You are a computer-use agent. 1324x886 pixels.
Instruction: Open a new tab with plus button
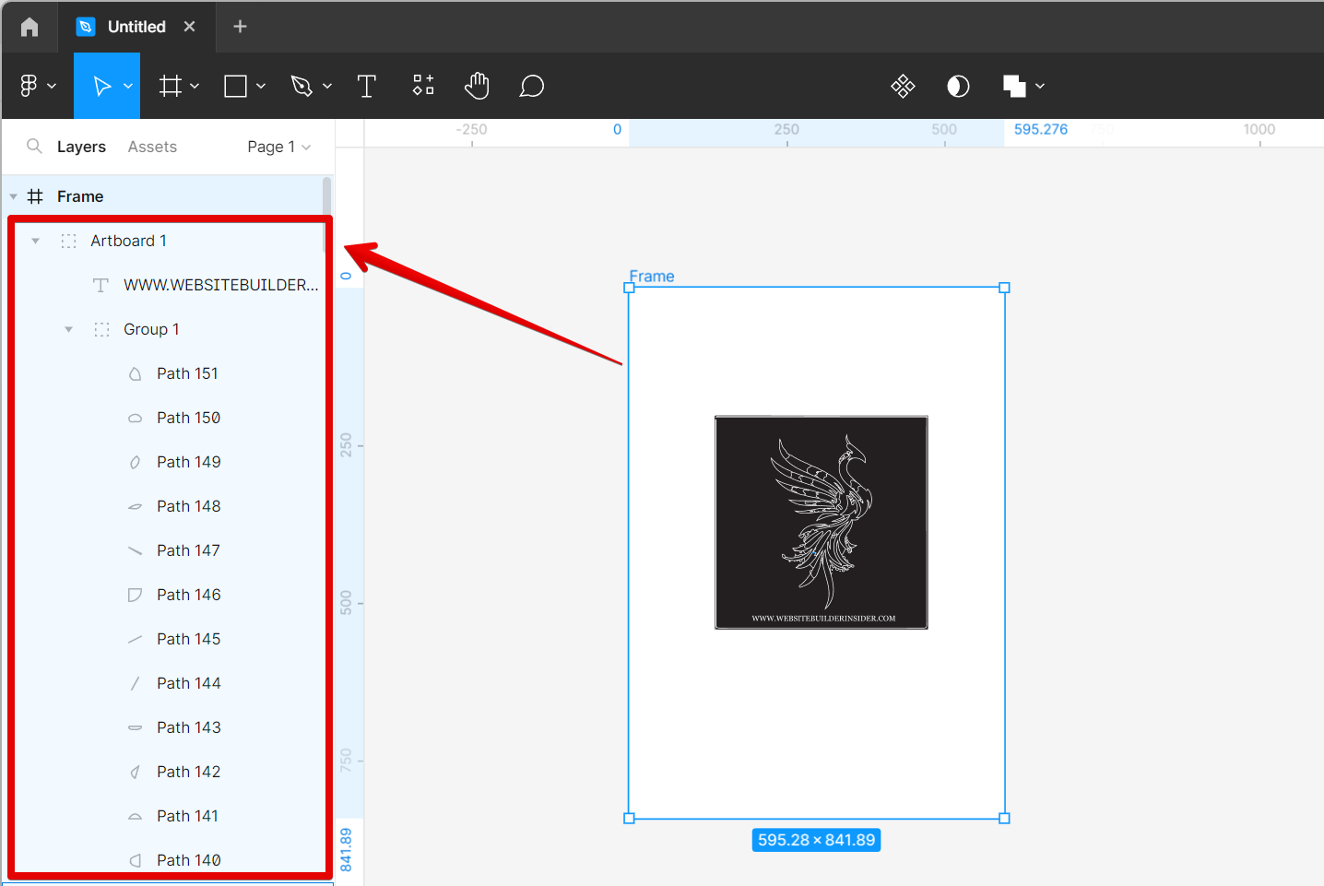tap(240, 27)
